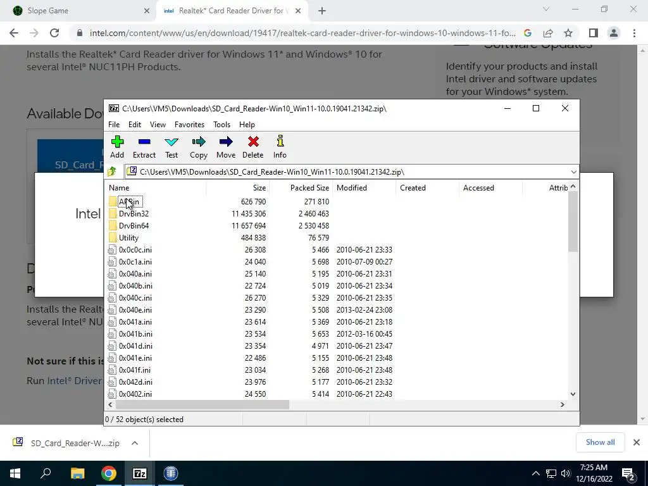
Task: Click the Google icon in address bar
Action: pyautogui.click(x=527, y=33)
